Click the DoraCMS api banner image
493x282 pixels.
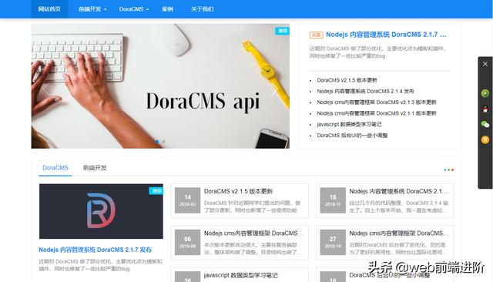point(160,86)
